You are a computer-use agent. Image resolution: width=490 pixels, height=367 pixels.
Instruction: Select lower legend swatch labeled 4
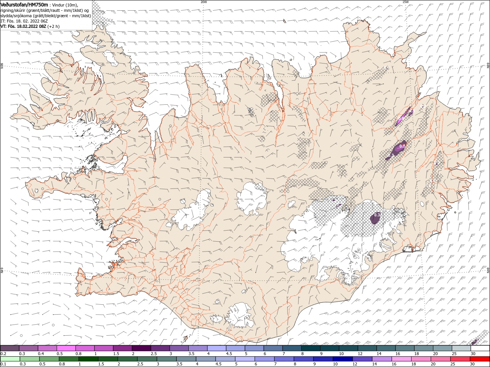click(x=206, y=359)
